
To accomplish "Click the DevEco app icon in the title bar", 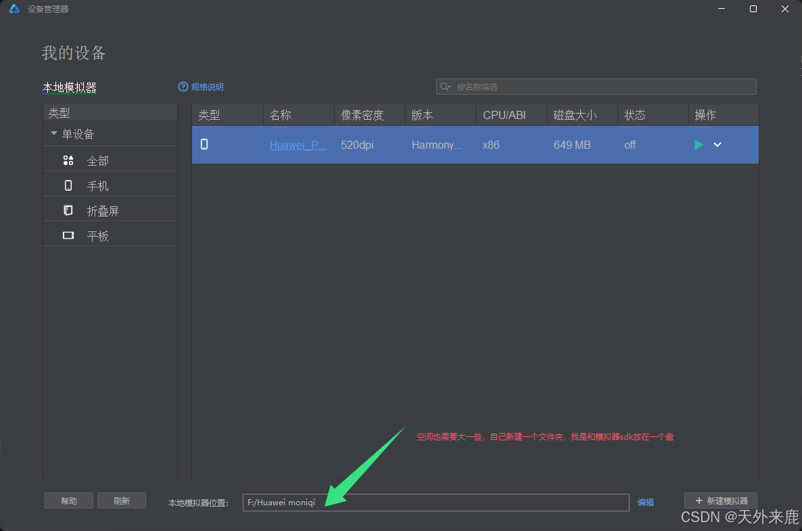I will [14, 9].
